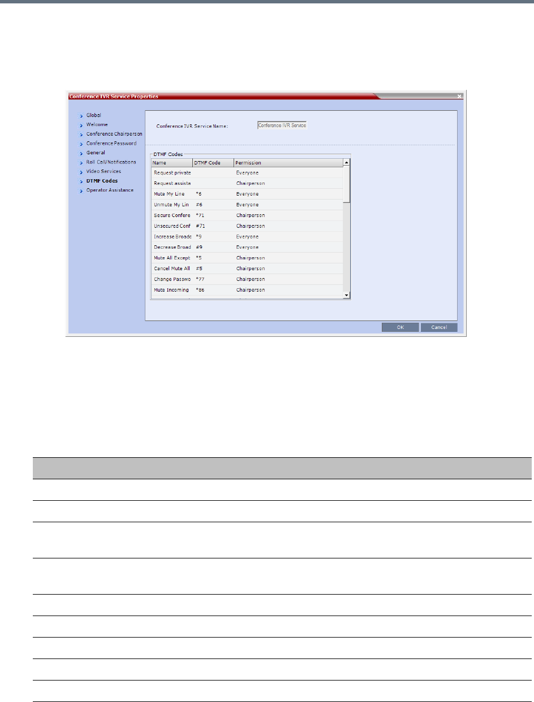534x702 pixels.
Task: Go to Conference Password section
Action: 111,143
